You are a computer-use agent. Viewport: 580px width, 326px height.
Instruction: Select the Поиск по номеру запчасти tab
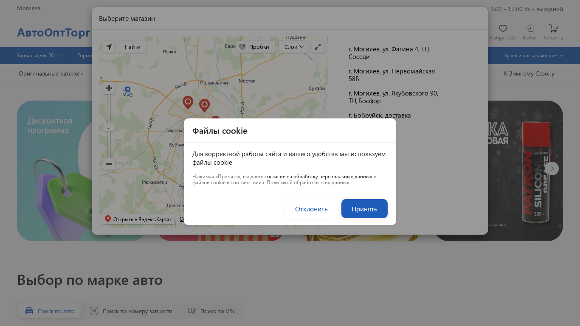coord(131,311)
